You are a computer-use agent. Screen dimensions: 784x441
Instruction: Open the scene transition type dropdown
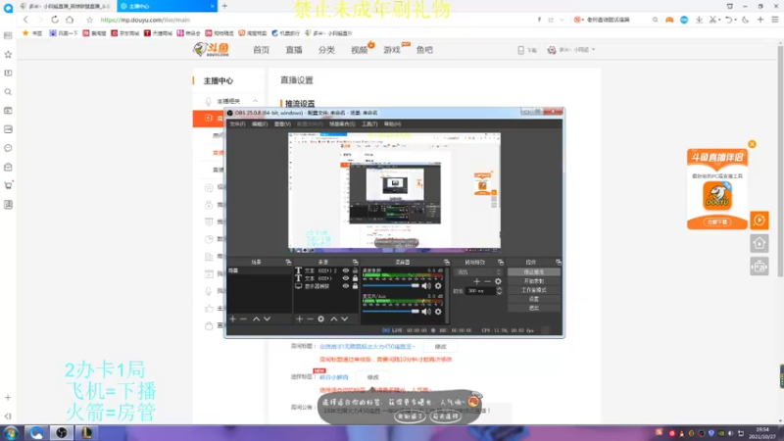[477, 272]
